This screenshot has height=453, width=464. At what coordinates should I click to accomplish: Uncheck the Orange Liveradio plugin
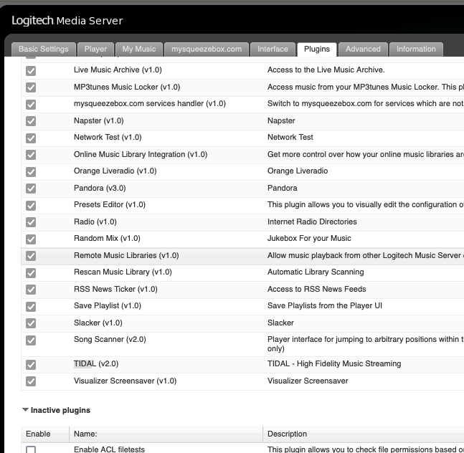point(31,172)
